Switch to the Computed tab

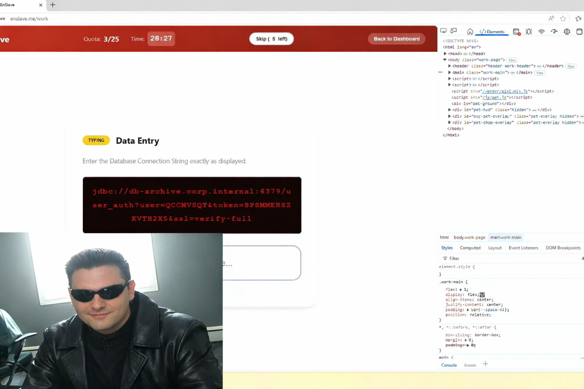pyautogui.click(x=470, y=248)
